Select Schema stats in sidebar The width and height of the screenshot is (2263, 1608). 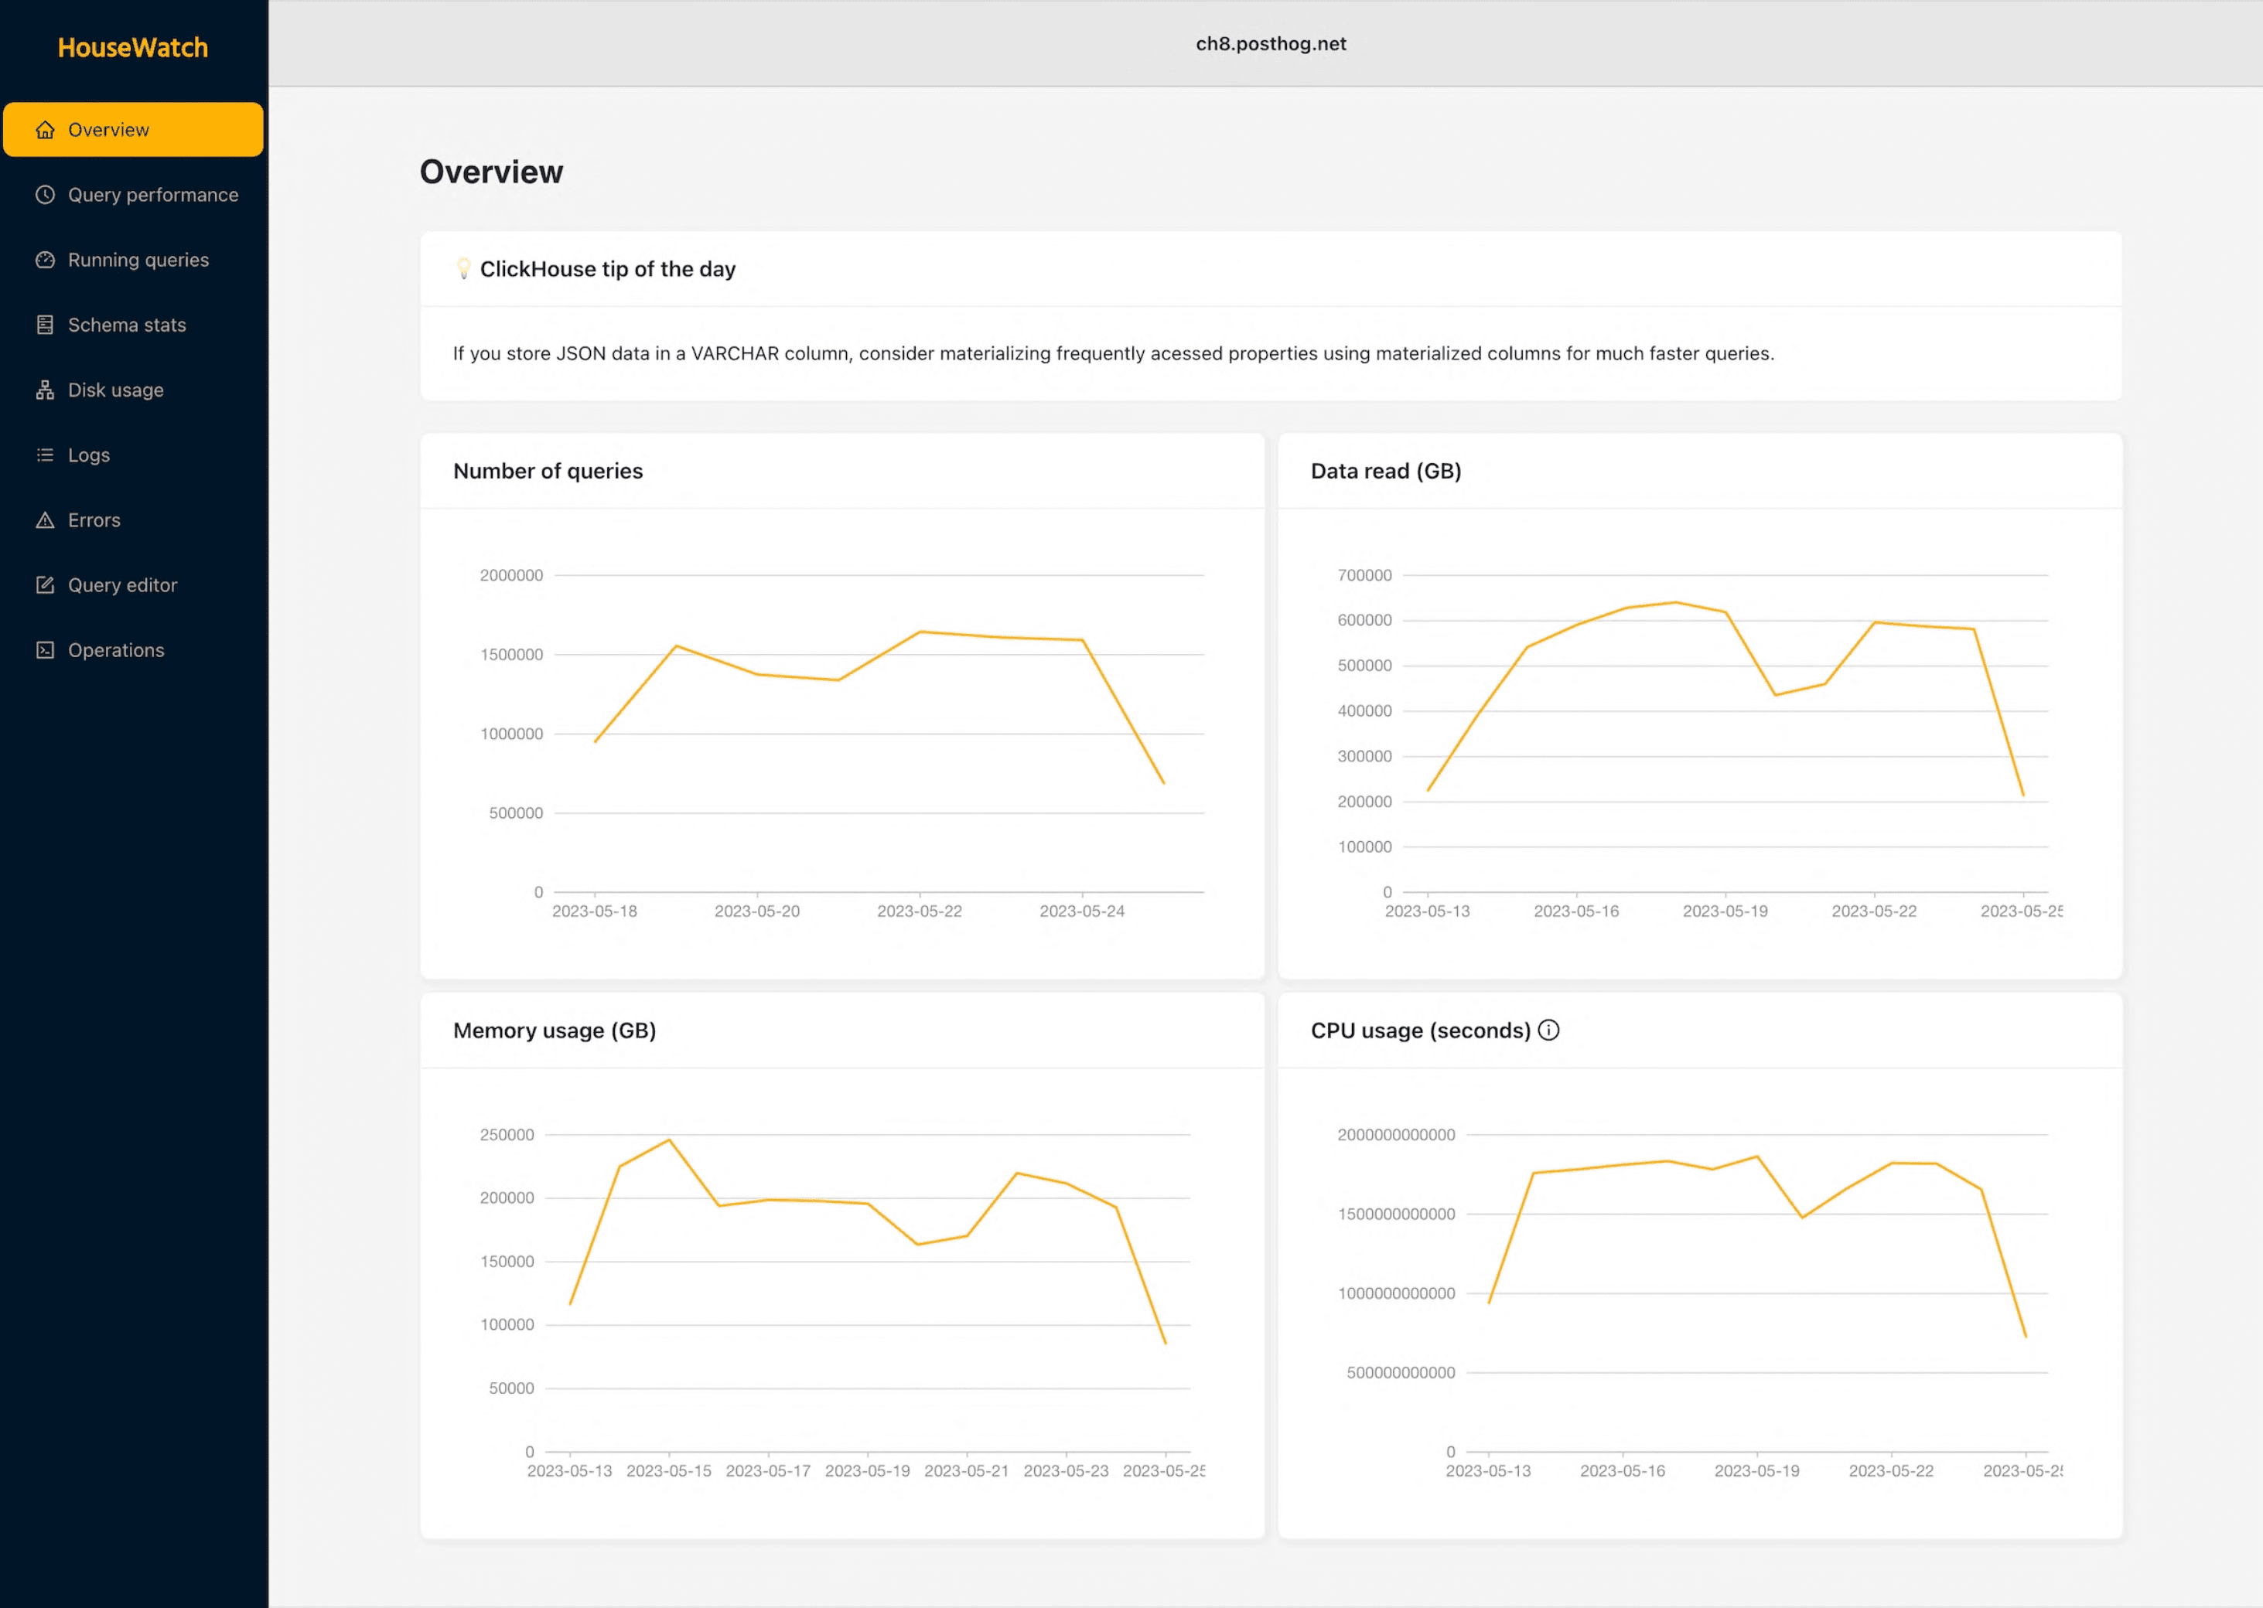(127, 325)
